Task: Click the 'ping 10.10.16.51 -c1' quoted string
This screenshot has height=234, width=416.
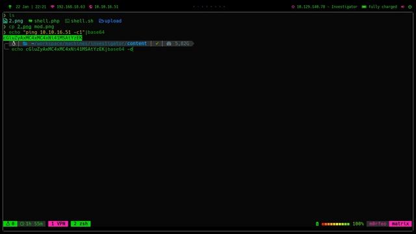Action: [54, 32]
